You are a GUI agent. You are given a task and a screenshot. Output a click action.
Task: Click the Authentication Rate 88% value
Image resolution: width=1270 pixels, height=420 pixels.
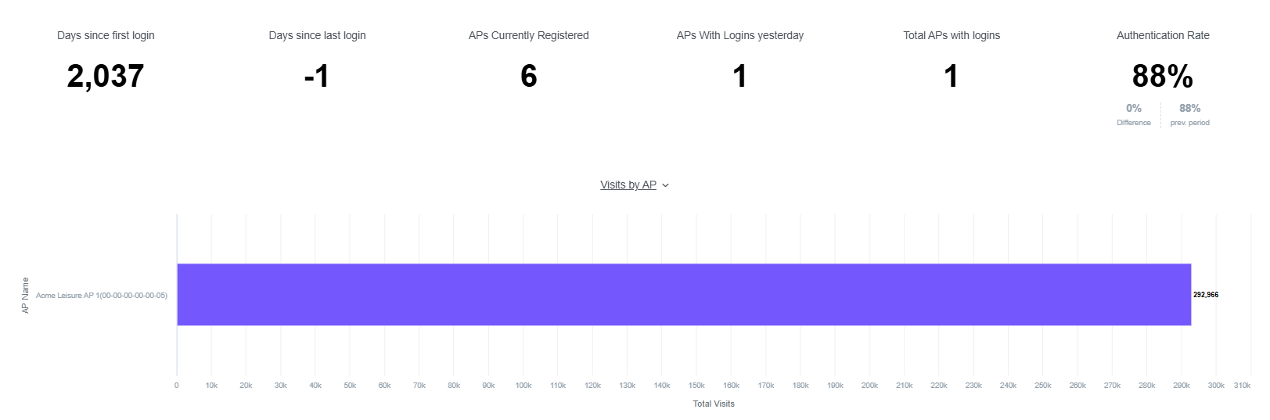(1163, 77)
